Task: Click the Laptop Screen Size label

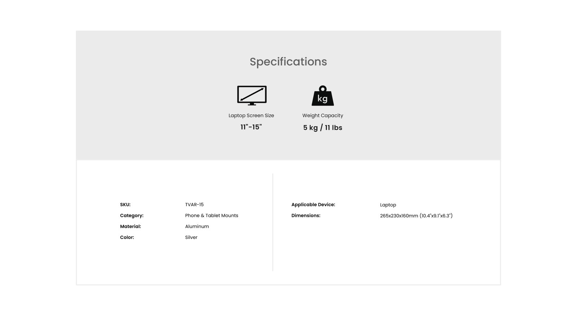Action: [x=251, y=116]
